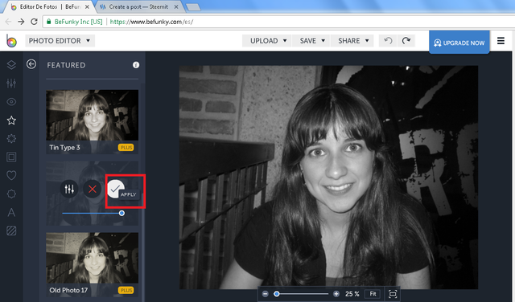Open the Edit adjustments sliders sidebar icon
The image size is (515, 302).
tap(11, 84)
